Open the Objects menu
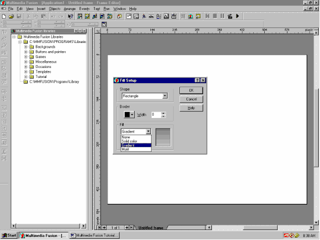This screenshot has height=240, width=320. [55, 9]
